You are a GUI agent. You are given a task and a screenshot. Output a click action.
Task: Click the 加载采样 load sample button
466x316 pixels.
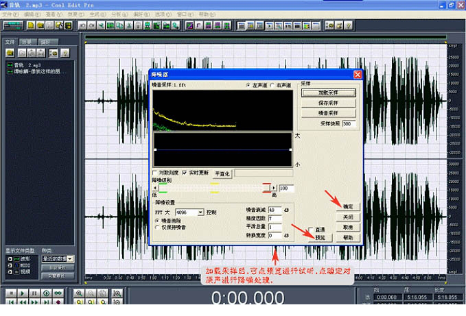(329, 93)
